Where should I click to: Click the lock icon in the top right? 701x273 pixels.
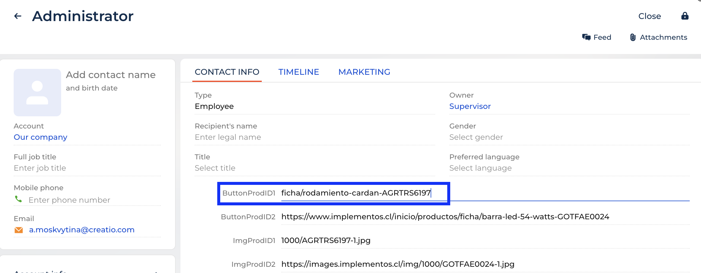coord(685,16)
